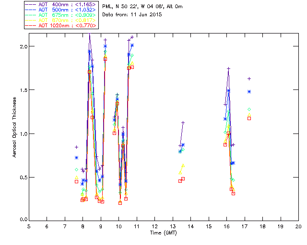Select the isolated blue asterisk marker after hour 17
The height and width of the screenshot is (245, 307).
click(249, 91)
